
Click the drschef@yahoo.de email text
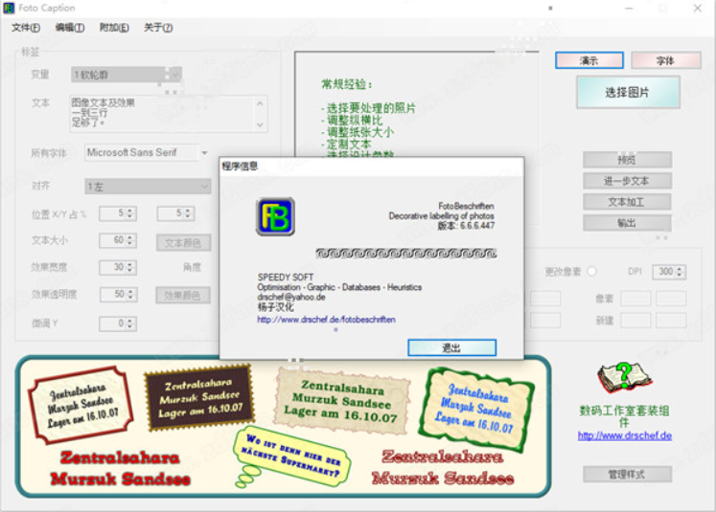tap(291, 297)
